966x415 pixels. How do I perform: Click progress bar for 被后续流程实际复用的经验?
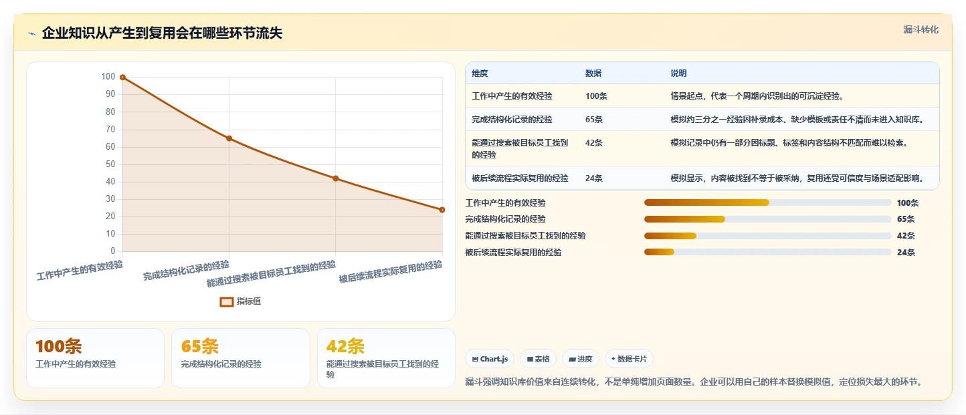[x=767, y=252]
